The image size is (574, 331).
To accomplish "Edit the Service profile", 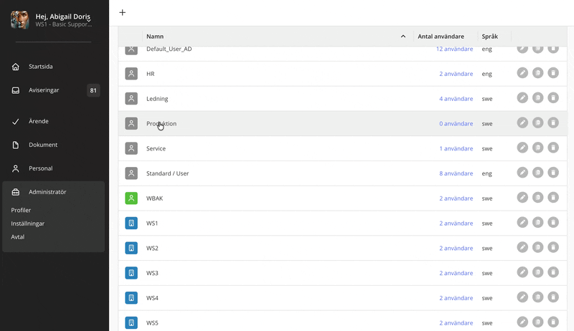I will point(522,148).
